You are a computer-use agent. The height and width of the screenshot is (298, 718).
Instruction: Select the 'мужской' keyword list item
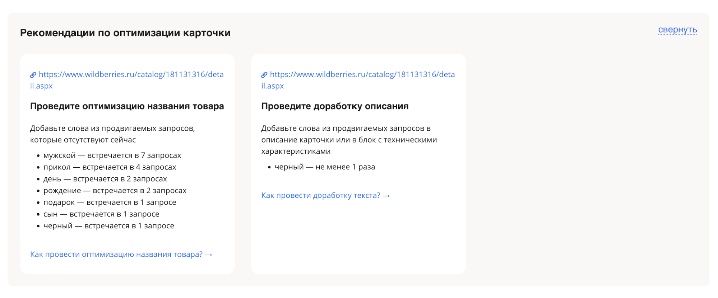point(112,155)
